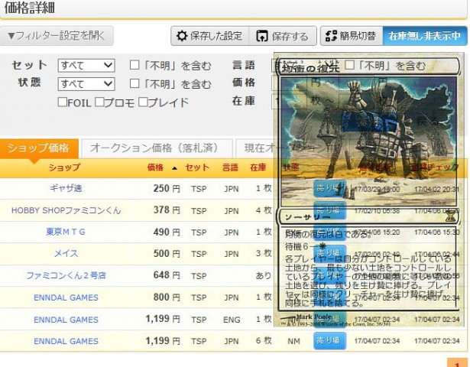Click the 保存する save button
The image size is (470, 367).
click(283, 36)
